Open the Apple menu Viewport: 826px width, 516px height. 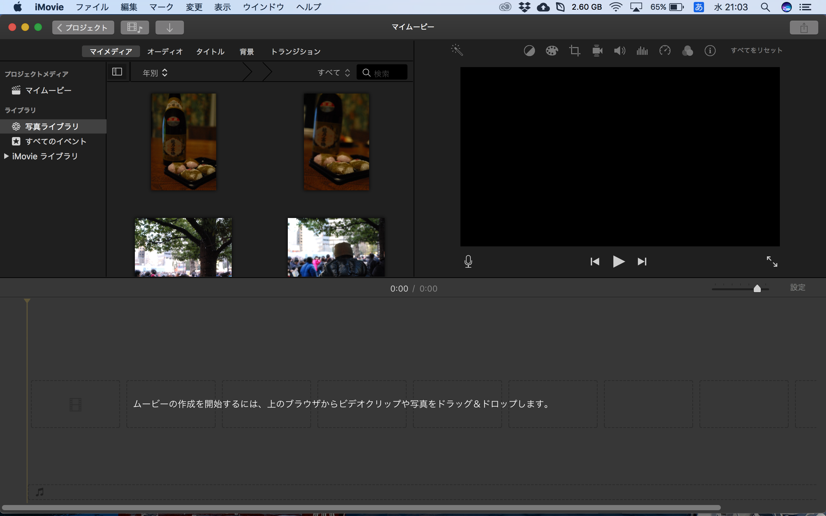[17, 7]
